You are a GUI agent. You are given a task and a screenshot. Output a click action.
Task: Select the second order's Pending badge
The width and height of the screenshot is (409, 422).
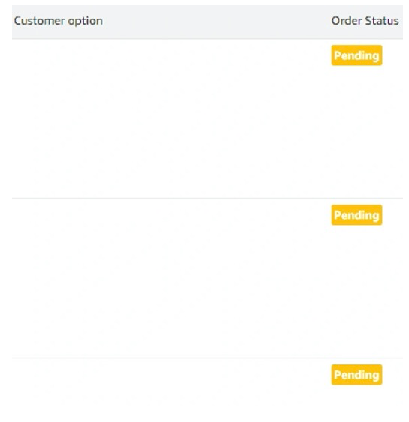pyautogui.click(x=356, y=215)
